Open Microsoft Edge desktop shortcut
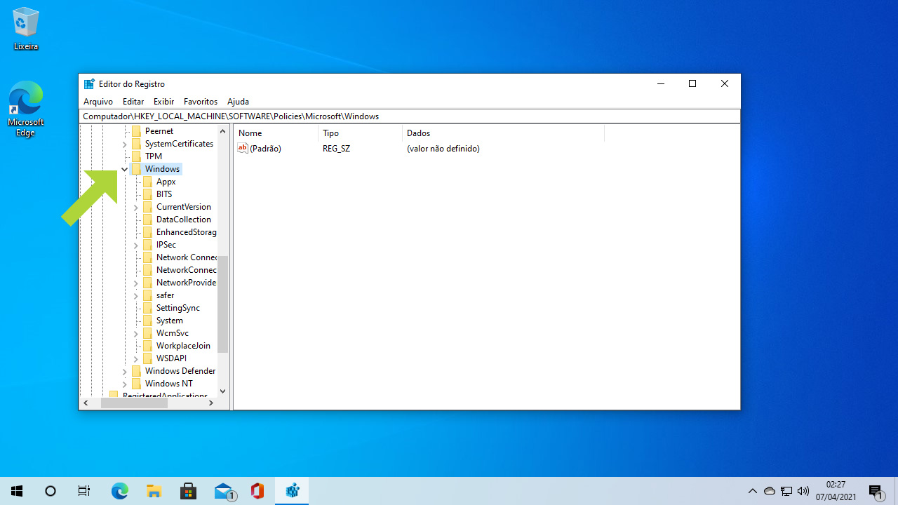 click(x=26, y=109)
